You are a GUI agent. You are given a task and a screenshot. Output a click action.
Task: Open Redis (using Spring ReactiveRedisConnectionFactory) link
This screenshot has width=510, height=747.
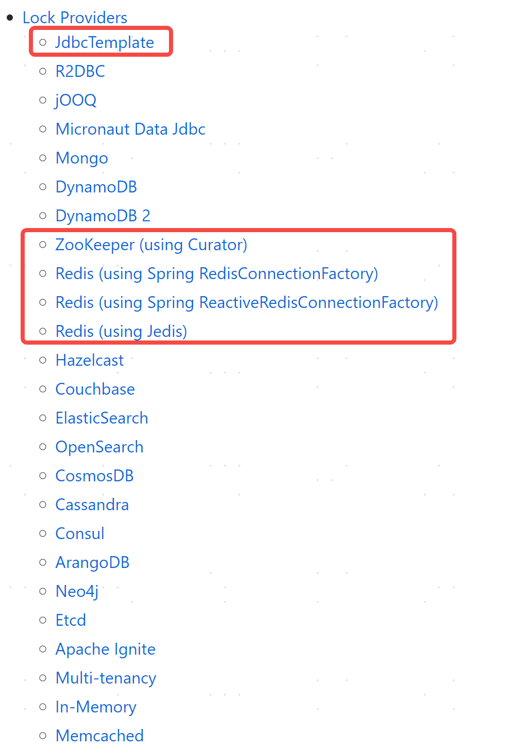tap(246, 302)
